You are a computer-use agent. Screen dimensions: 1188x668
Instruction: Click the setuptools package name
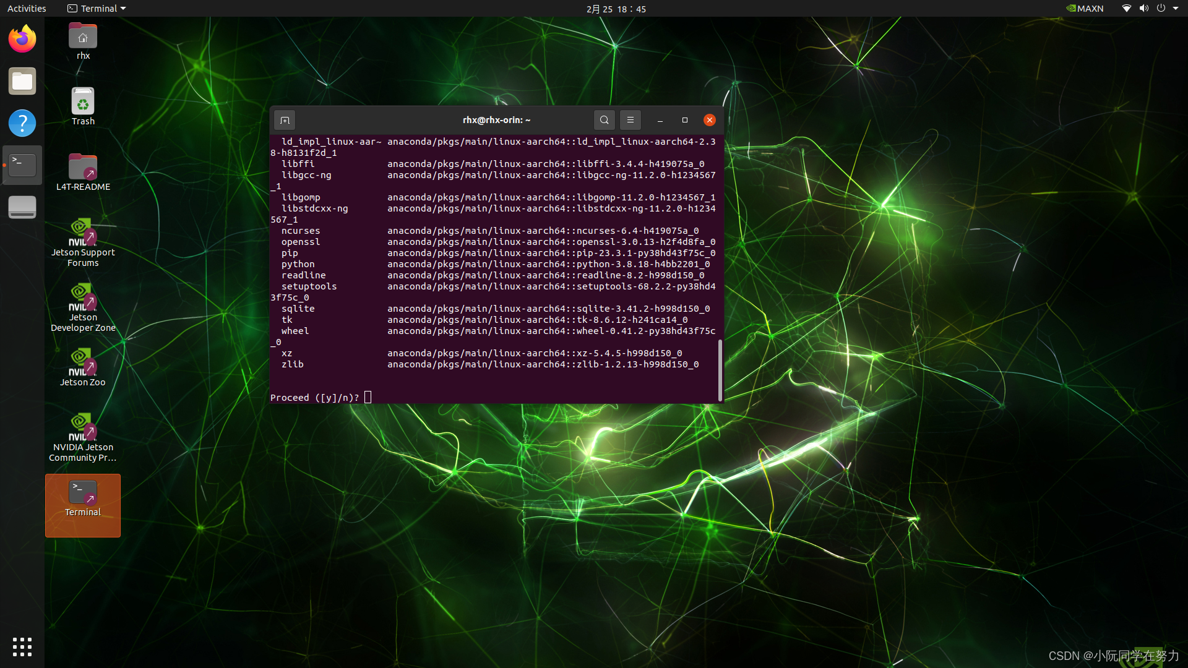pos(309,286)
